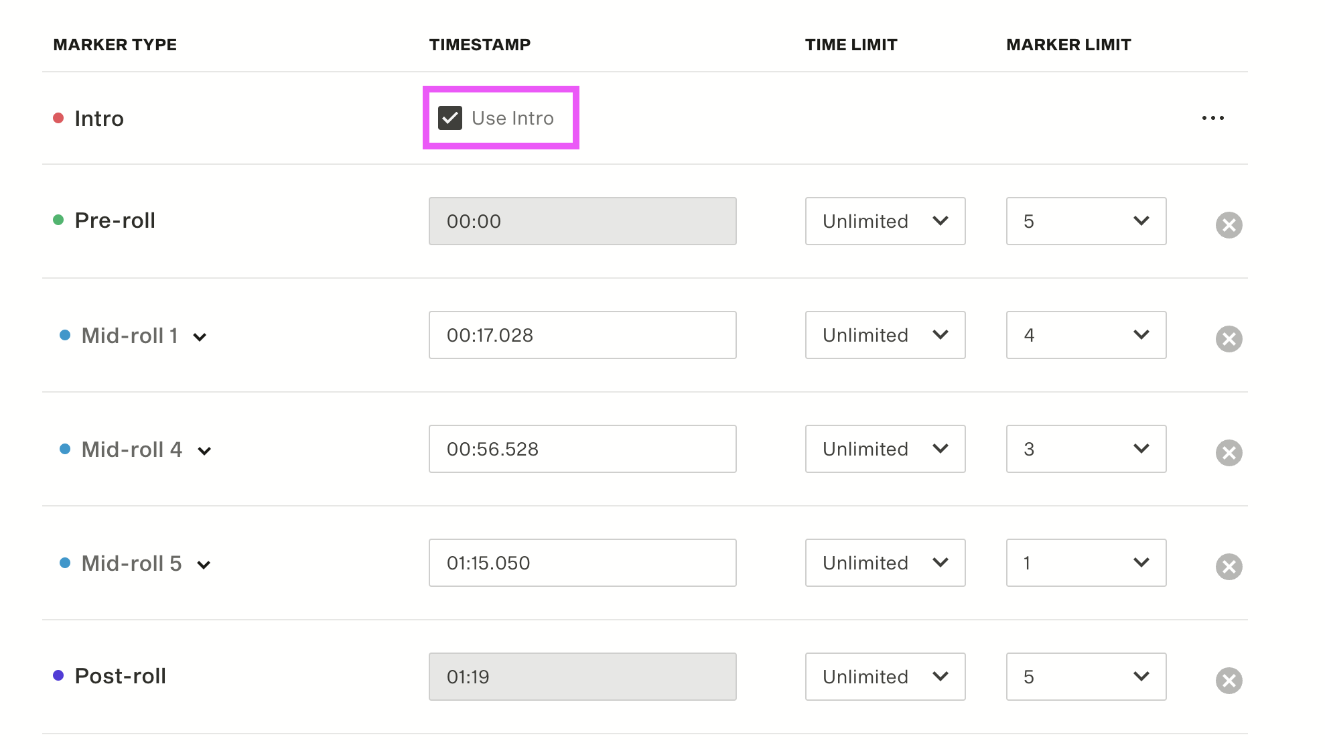The height and width of the screenshot is (749, 1325).
Task: Open Mid-roll 1 marker limit dropdown showing 4
Action: click(x=1086, y=335)
